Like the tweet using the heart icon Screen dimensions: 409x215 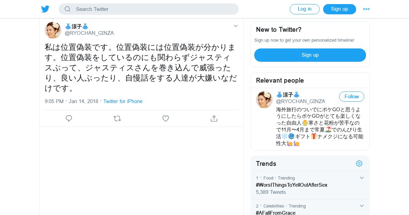point(166,118)
